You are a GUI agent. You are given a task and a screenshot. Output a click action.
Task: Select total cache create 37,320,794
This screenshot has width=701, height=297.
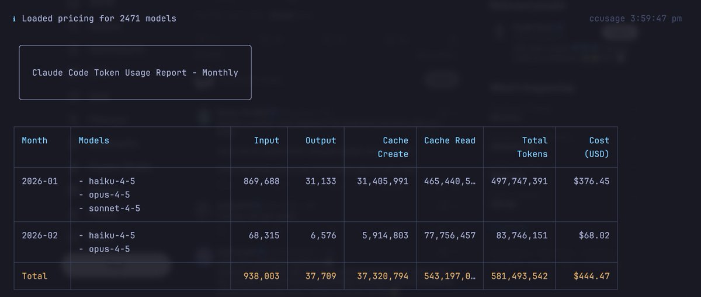(383, 276)
